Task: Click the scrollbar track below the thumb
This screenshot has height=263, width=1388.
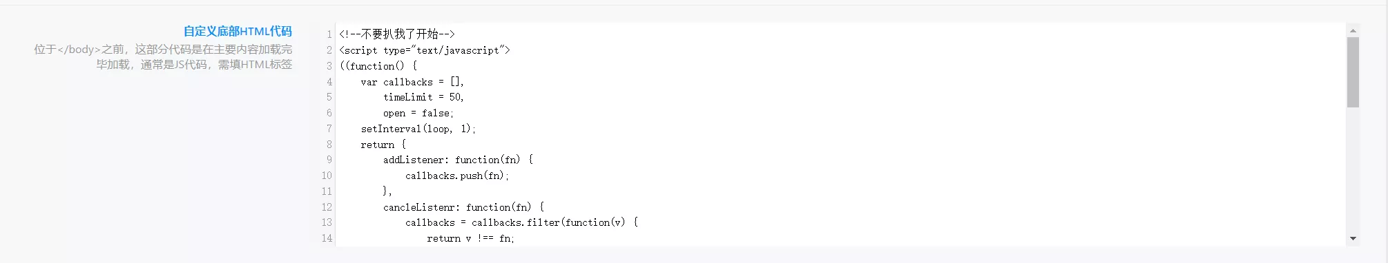Action: [1353, 170]
